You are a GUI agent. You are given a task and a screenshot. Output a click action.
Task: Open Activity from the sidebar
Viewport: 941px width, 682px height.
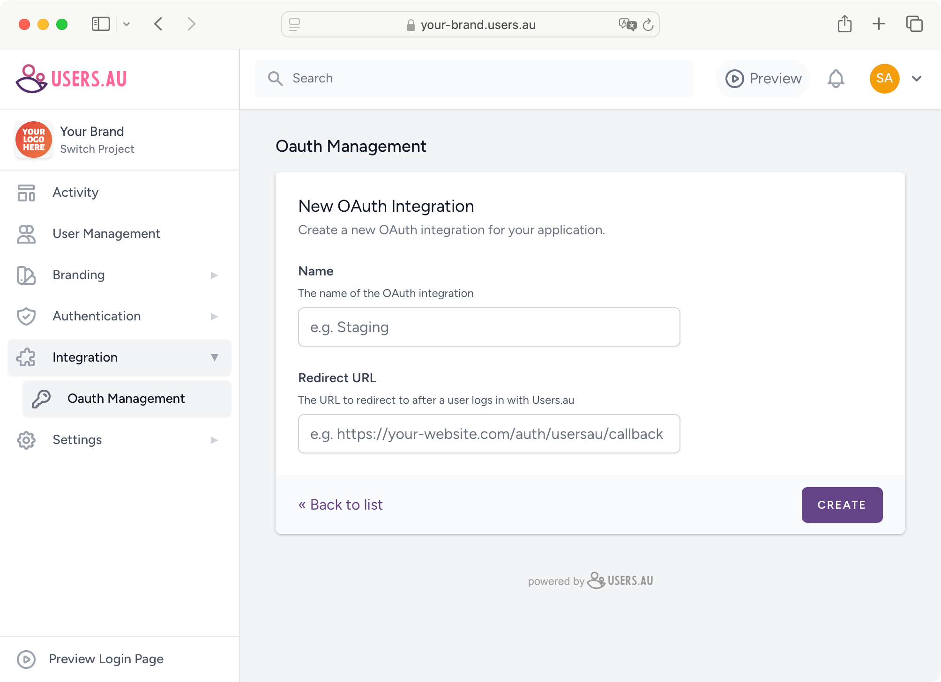pyautogui.click(x=75, y=193)
